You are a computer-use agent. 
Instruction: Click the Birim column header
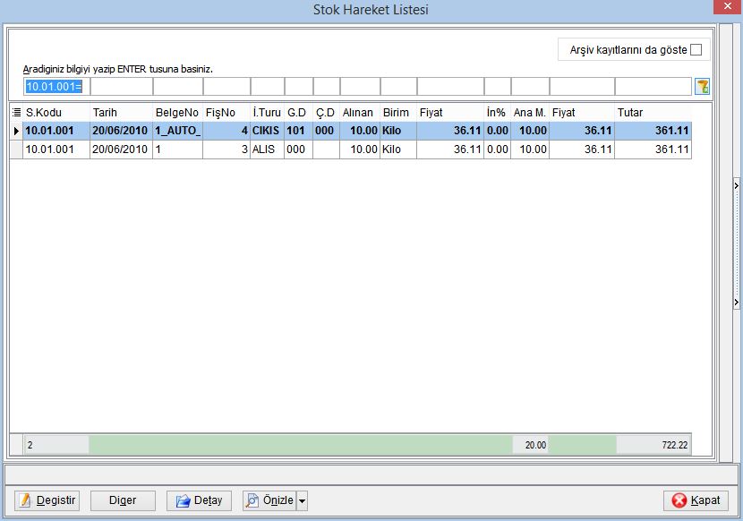[398, 113]
